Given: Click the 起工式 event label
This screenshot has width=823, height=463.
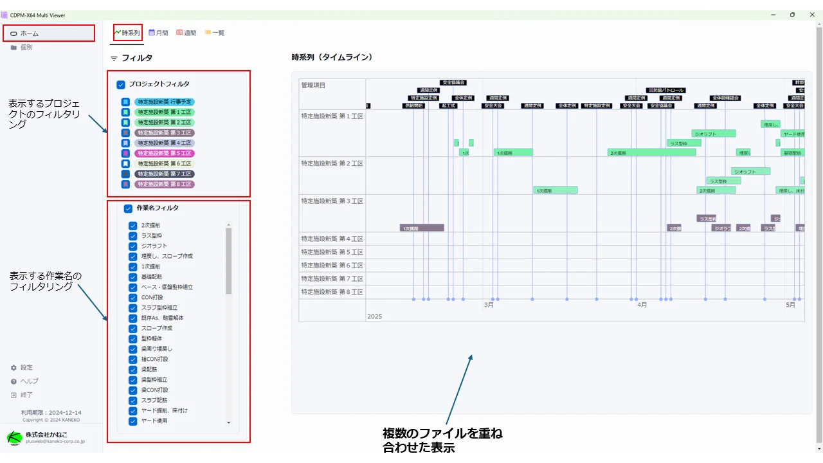Looking at the screenshot, I should click(448, 105).
